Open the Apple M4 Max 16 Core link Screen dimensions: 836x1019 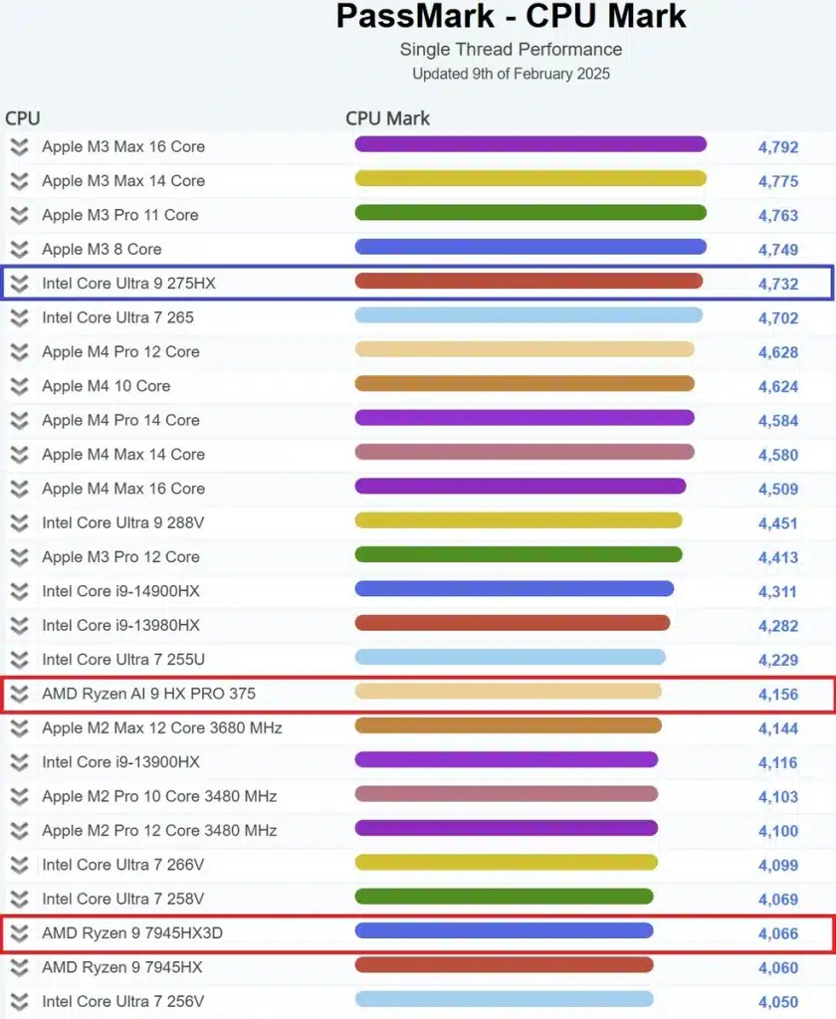click(123, 489)
